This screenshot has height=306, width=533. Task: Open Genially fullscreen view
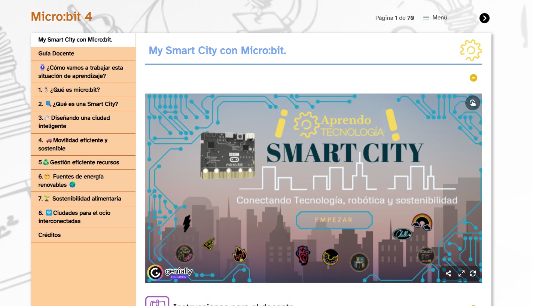(x=462, y=273)
